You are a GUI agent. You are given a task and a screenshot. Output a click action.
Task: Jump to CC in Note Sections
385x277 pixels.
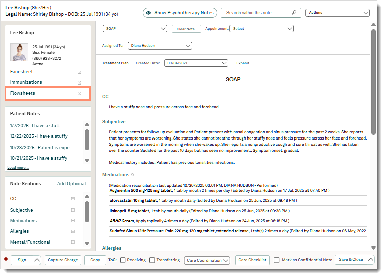point(13,198)
